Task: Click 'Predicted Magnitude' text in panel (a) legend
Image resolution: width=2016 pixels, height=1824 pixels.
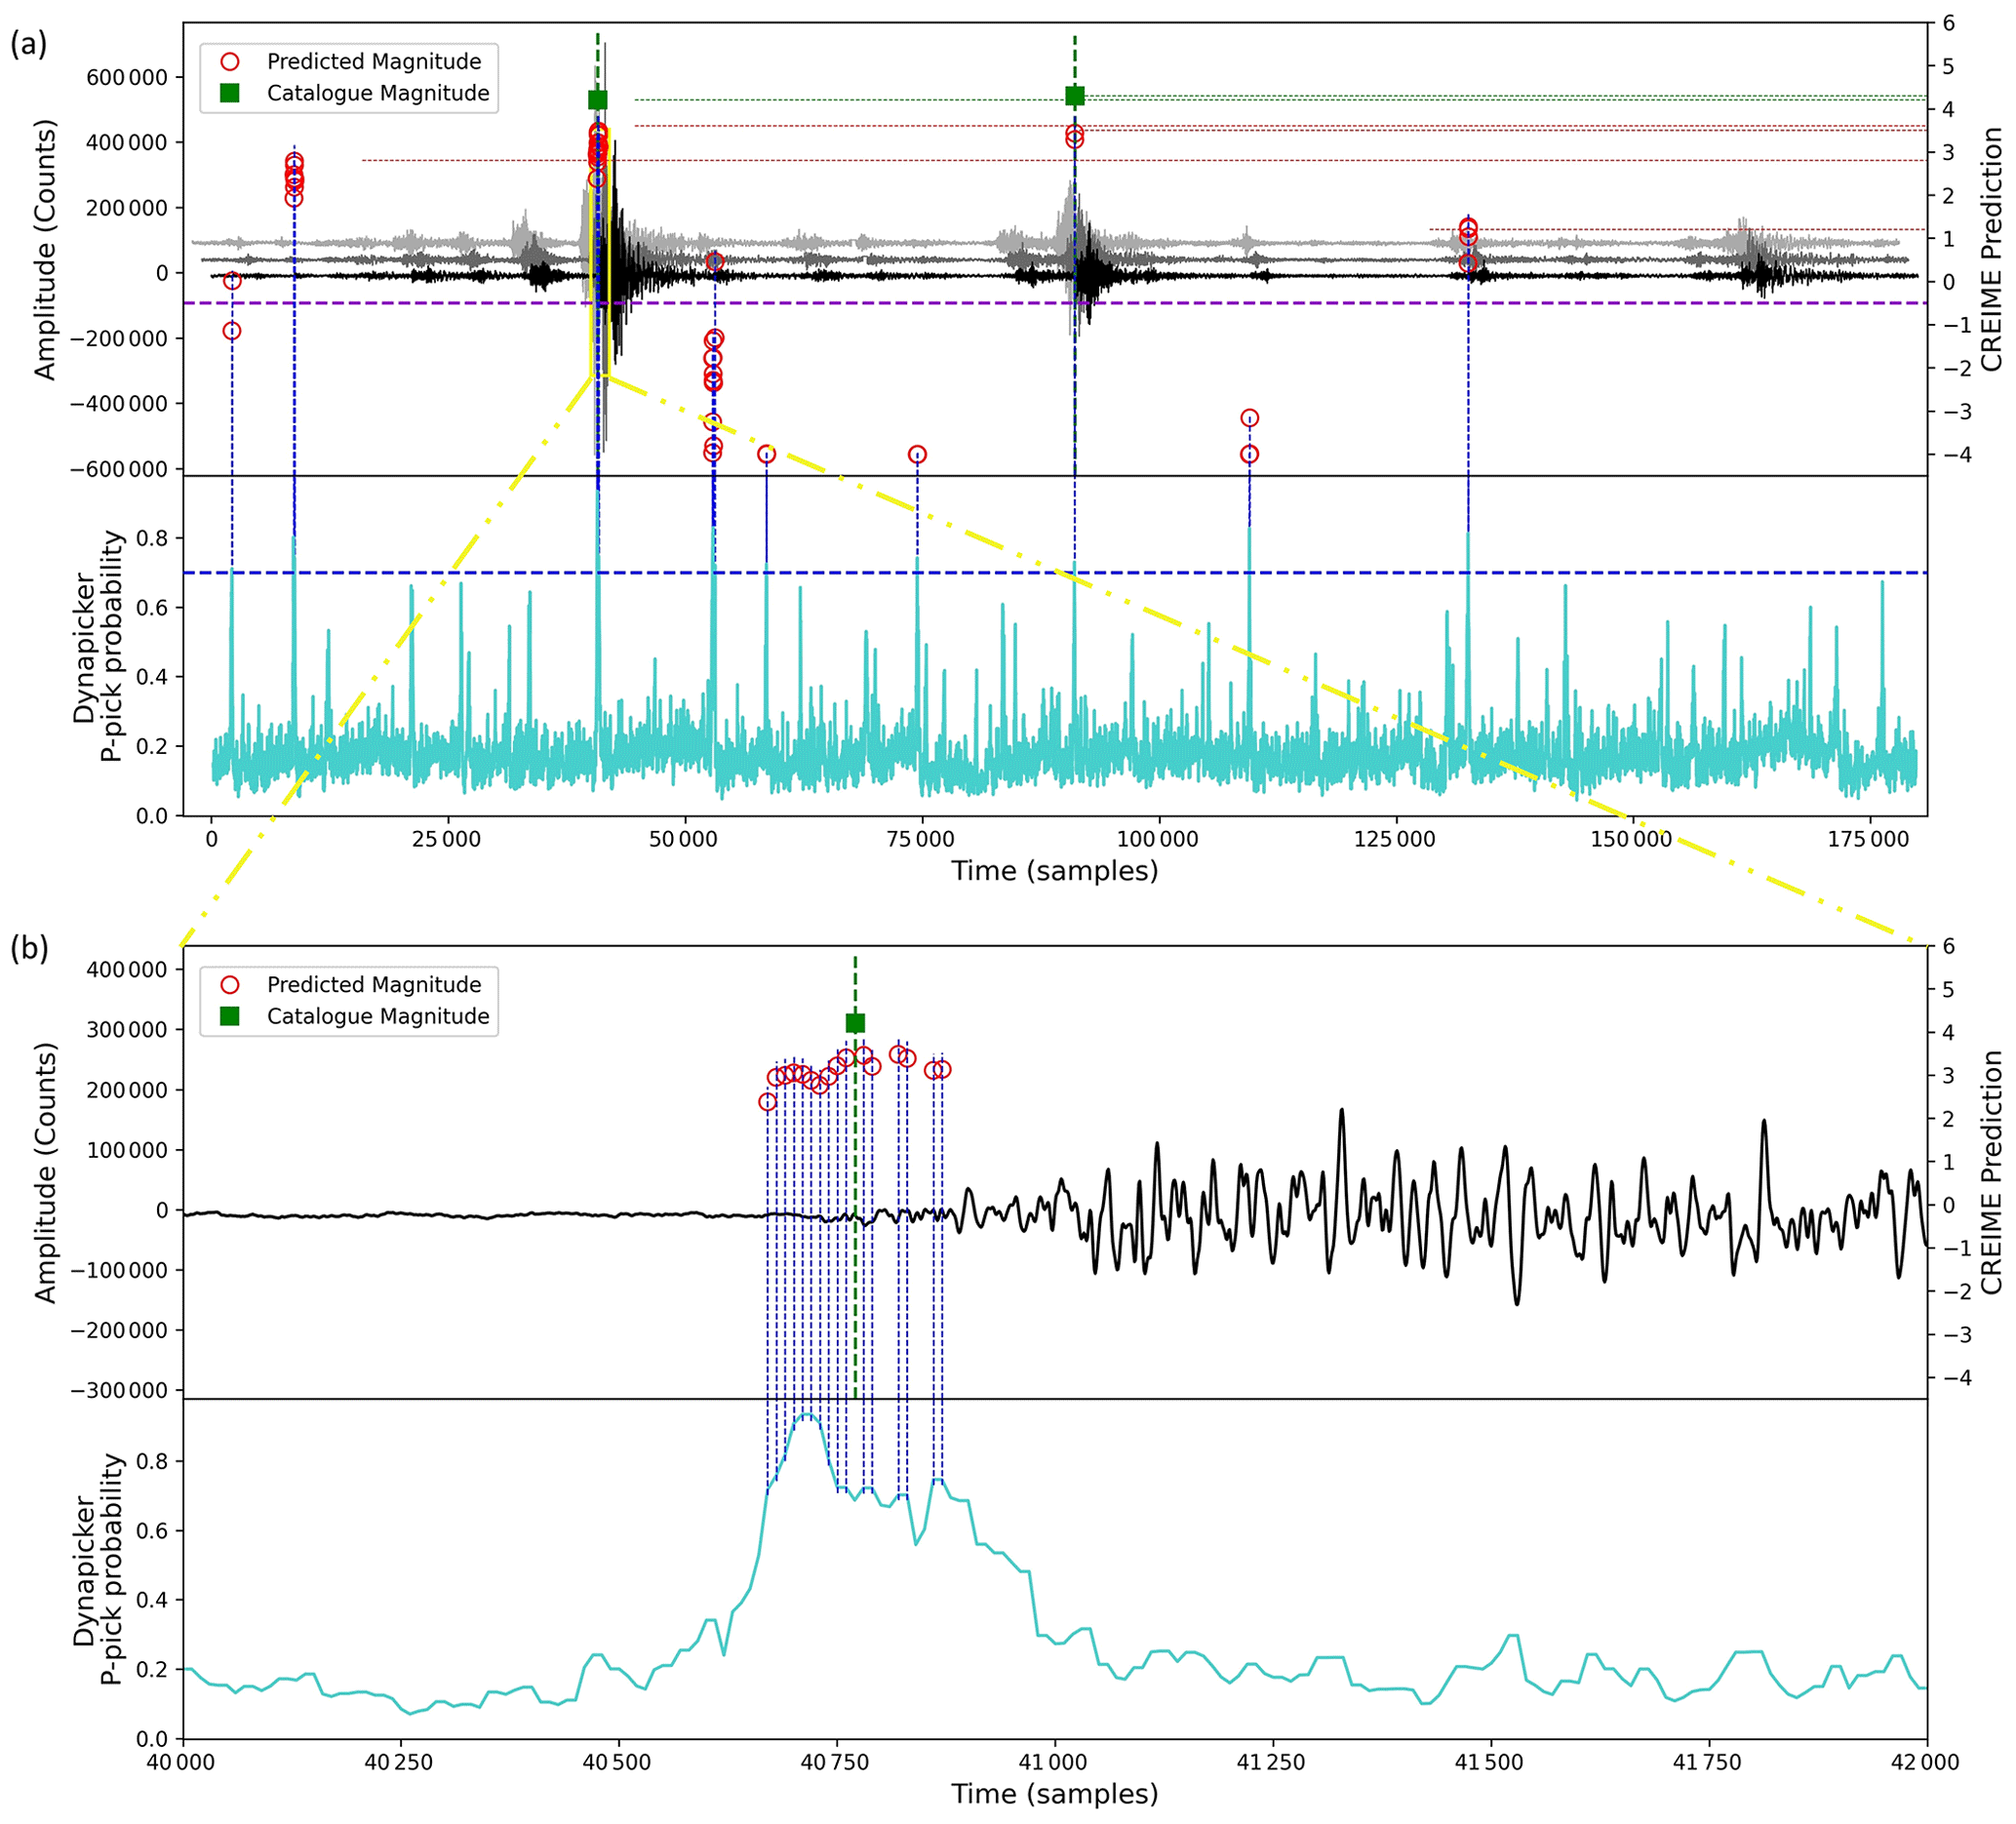Action: point(374,61)
